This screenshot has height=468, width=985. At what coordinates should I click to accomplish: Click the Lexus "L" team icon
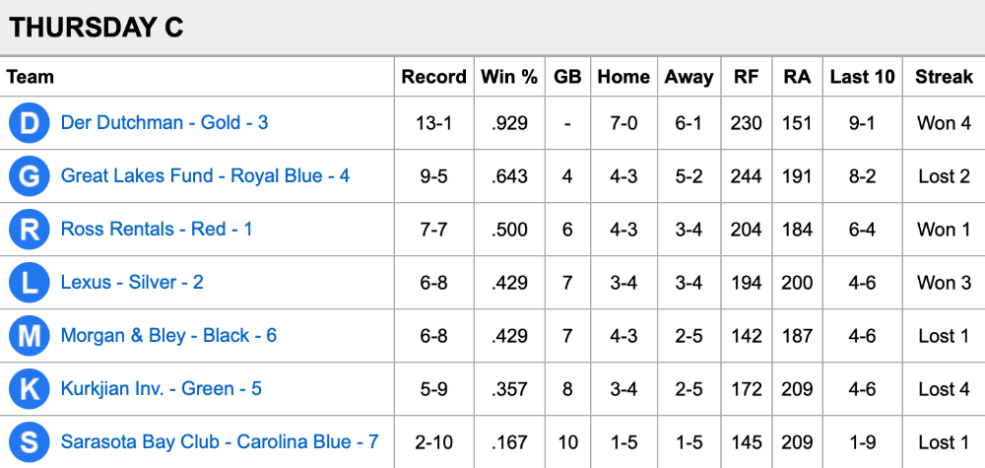point(30,283)
